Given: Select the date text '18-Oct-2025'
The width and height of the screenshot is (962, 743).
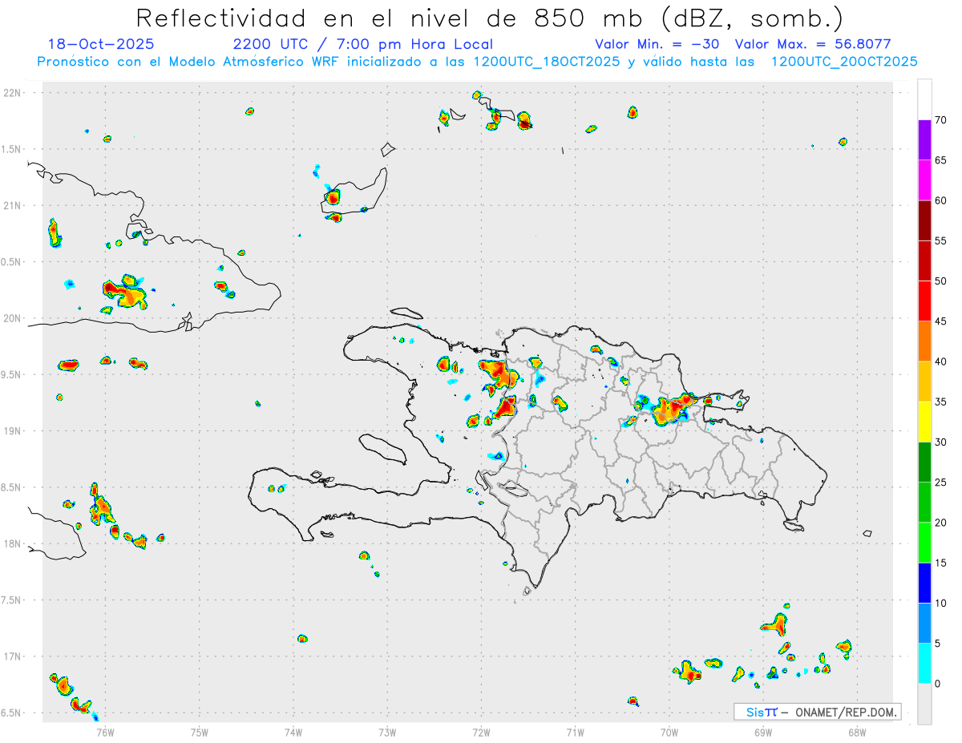Looking at the screenshot, I should tap(101, 44).
